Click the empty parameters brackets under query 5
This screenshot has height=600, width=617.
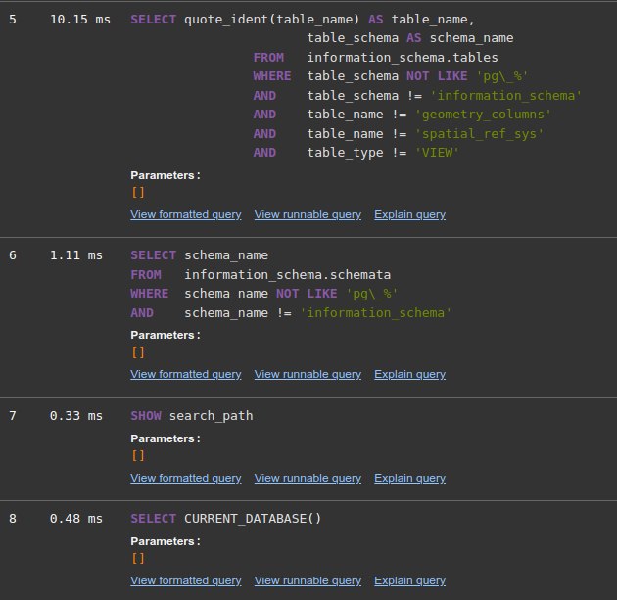(x=138, y=192)
